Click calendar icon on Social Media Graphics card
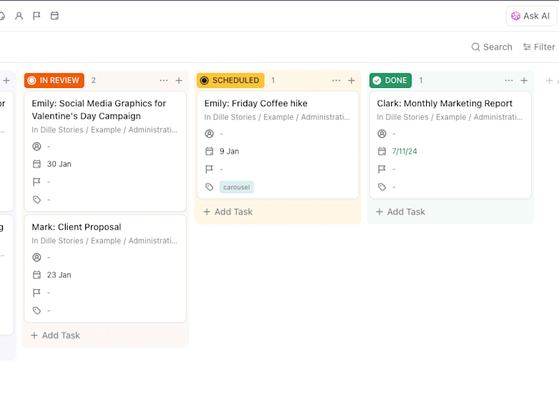Screen dimensions: 559x419 point(37,164)
